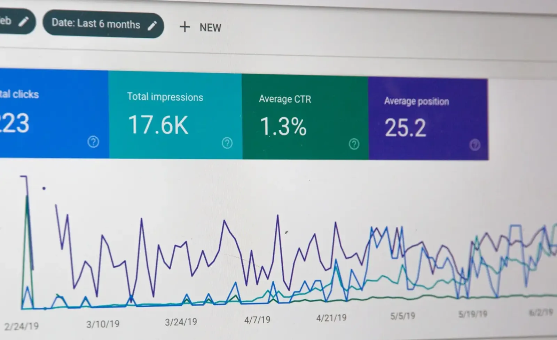
Task: Click the 4/21/19 chart axis label
Action: click(331, 318)
